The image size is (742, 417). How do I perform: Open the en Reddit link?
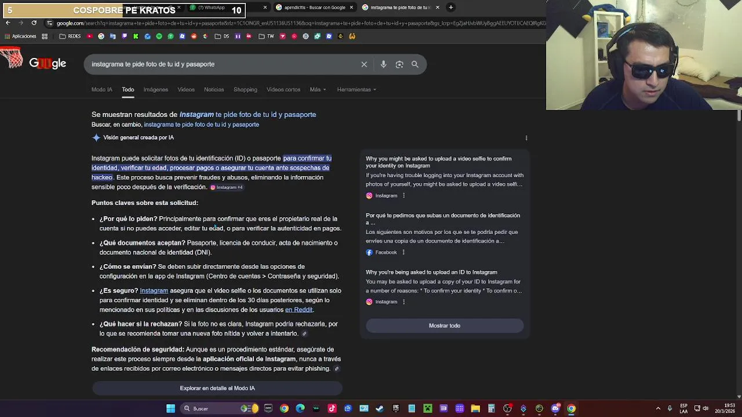tap(299, 310)
